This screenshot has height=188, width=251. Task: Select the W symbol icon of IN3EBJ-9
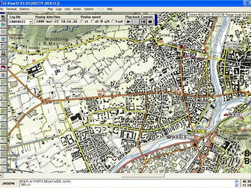(x=169, y=137)
